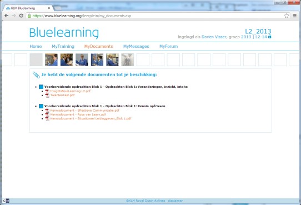Click the PDF icon for Effectieve Communicatie.pdf
Screen dimensions: 301x205
[x=47, y=111]
